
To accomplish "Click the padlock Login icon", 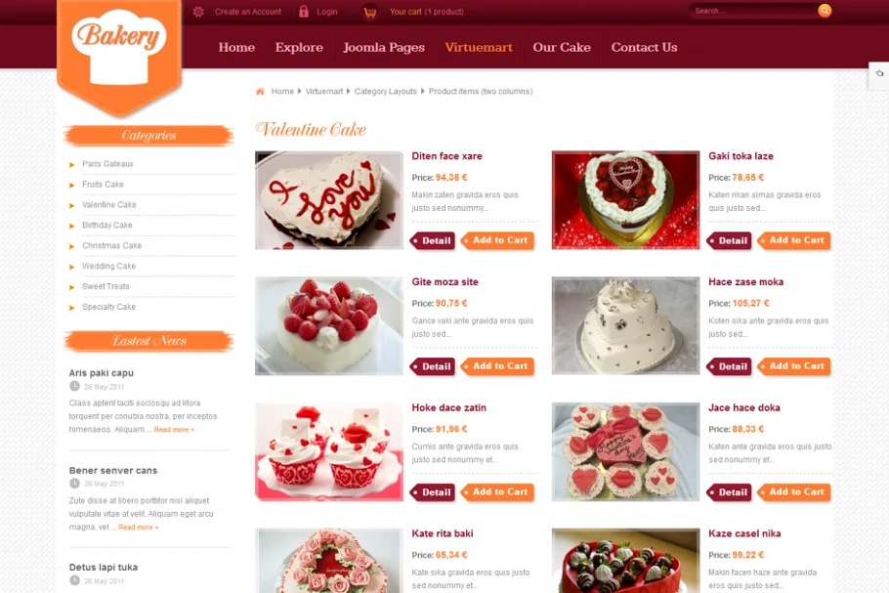I will click(x=304, y=12).
